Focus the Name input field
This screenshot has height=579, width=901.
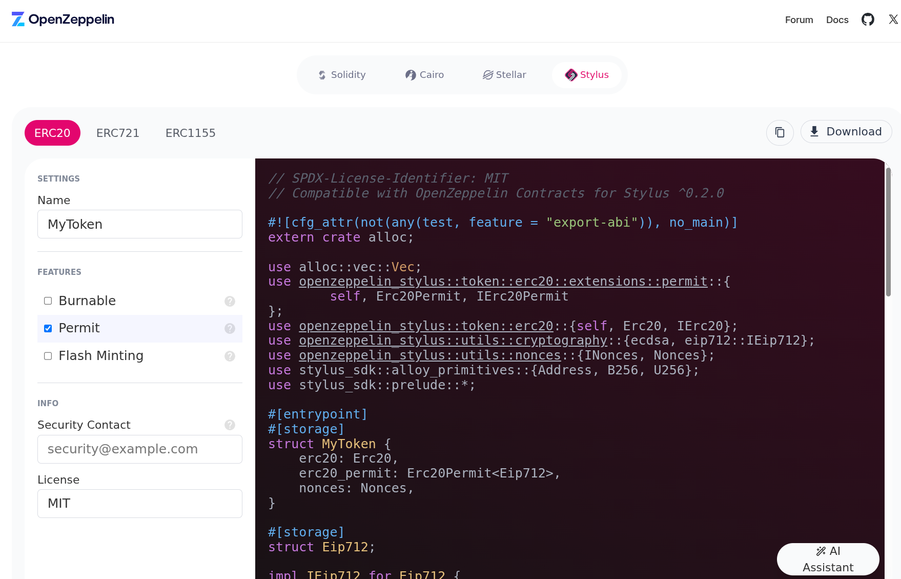(140, 224)
